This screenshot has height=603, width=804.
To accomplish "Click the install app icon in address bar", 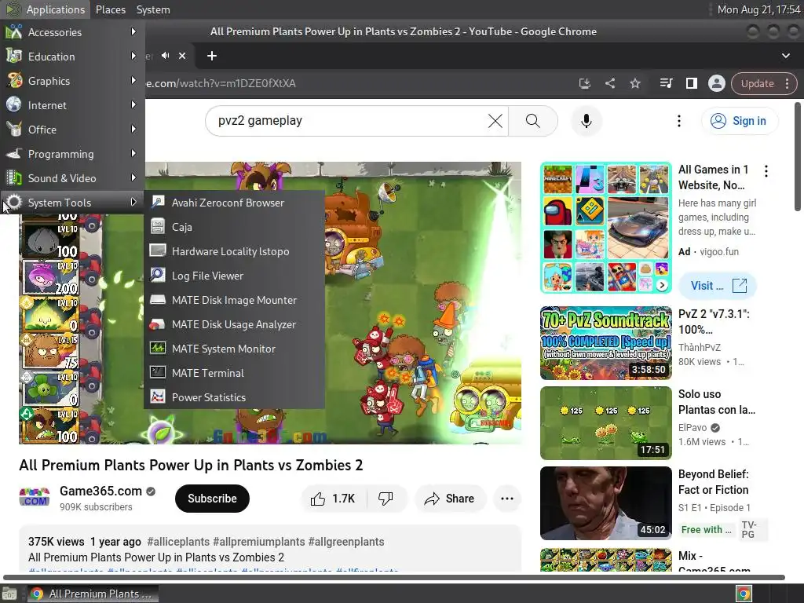I will 584,83.
